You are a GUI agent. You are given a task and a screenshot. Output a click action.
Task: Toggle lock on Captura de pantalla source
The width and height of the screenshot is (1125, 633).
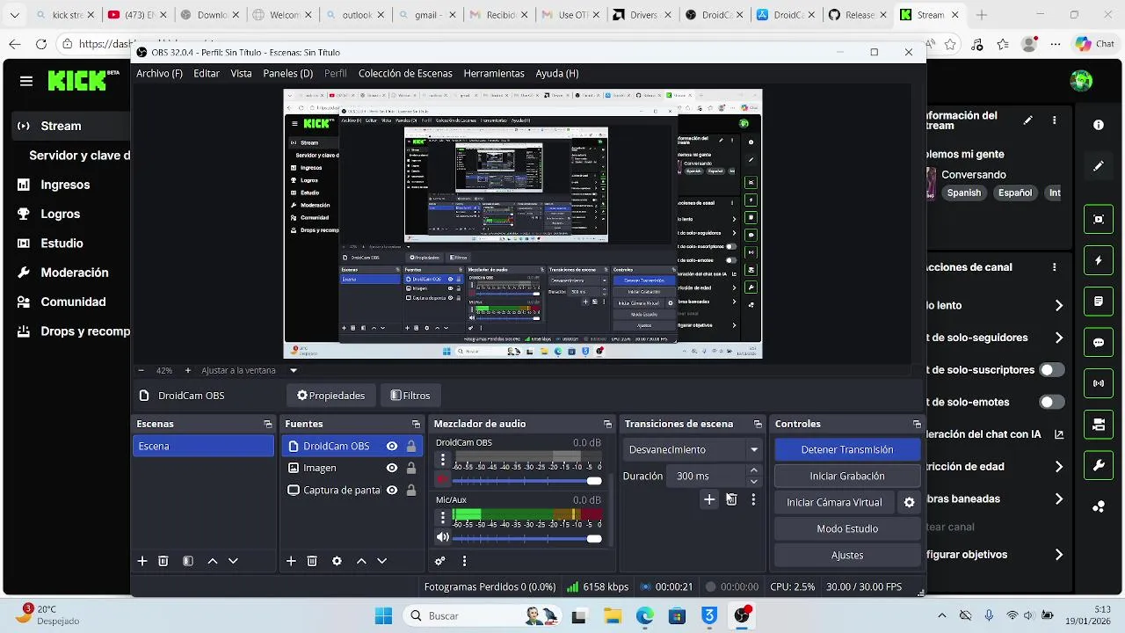(410, 491)
